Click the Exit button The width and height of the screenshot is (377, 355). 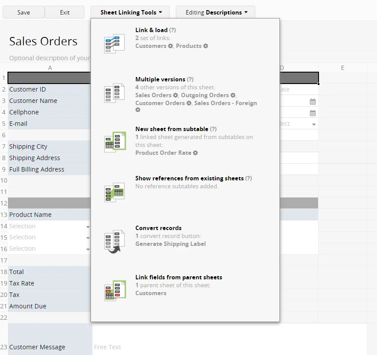[x=65, y=12]
